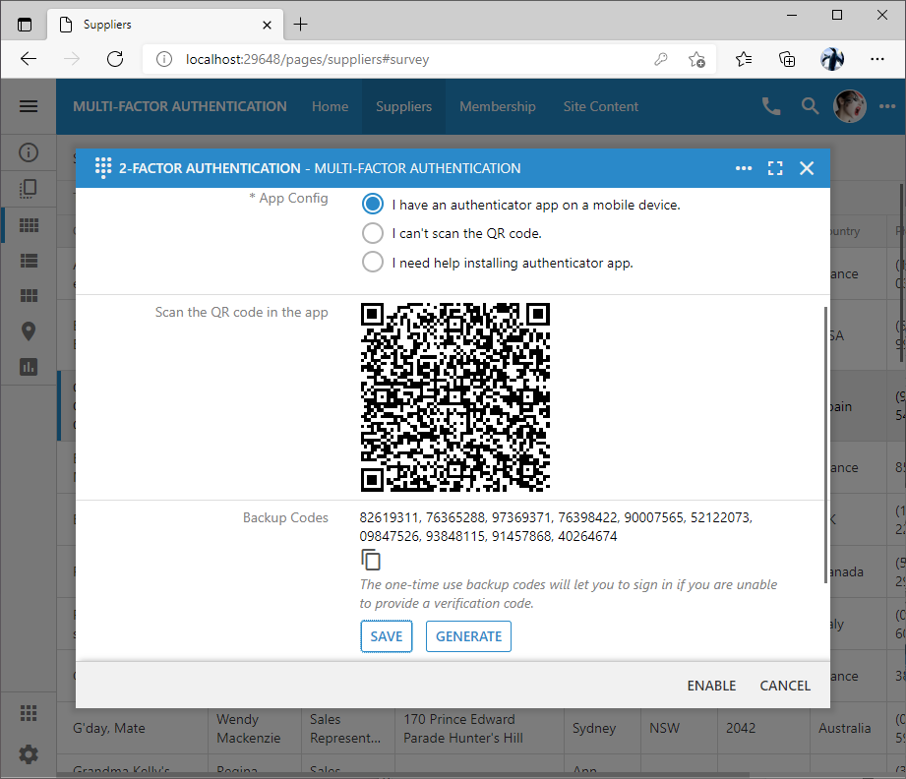Select the Suppliers browser tab

(x=165, y=25)
